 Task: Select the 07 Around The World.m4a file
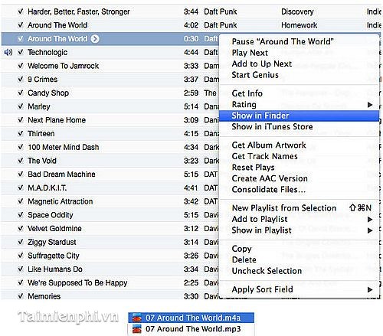(x=191, y=318)
